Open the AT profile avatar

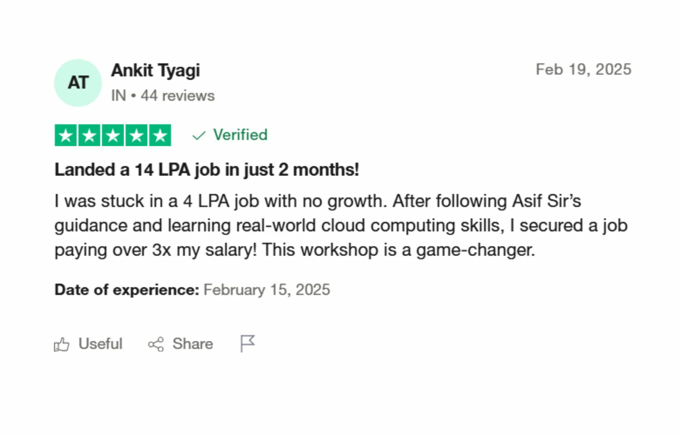pyautogui.click(x=78, y=83)
